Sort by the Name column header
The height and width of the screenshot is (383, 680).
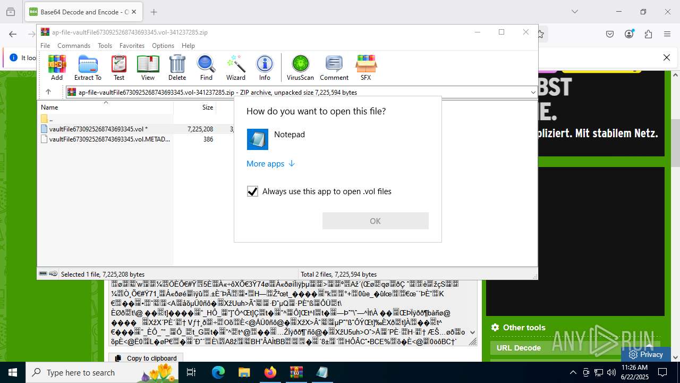click(x=105, y=107)
